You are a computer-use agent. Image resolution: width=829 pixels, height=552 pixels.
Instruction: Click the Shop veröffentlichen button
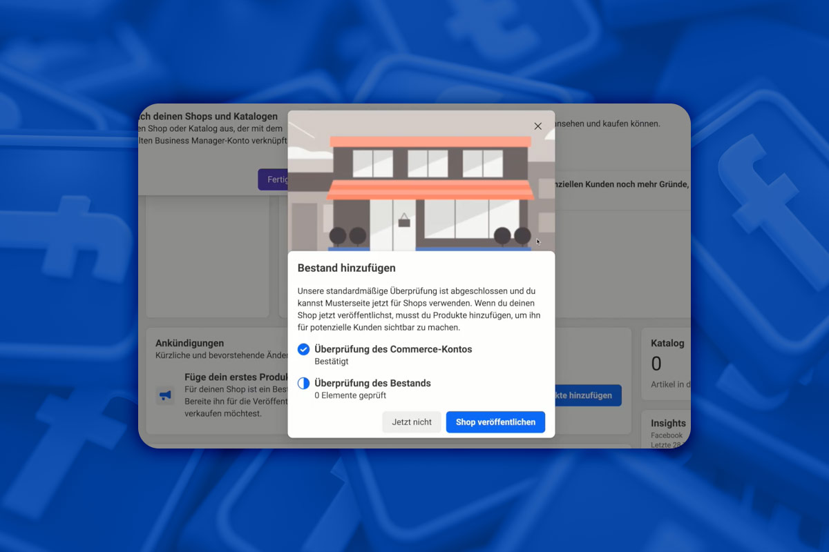coord(495,422)
